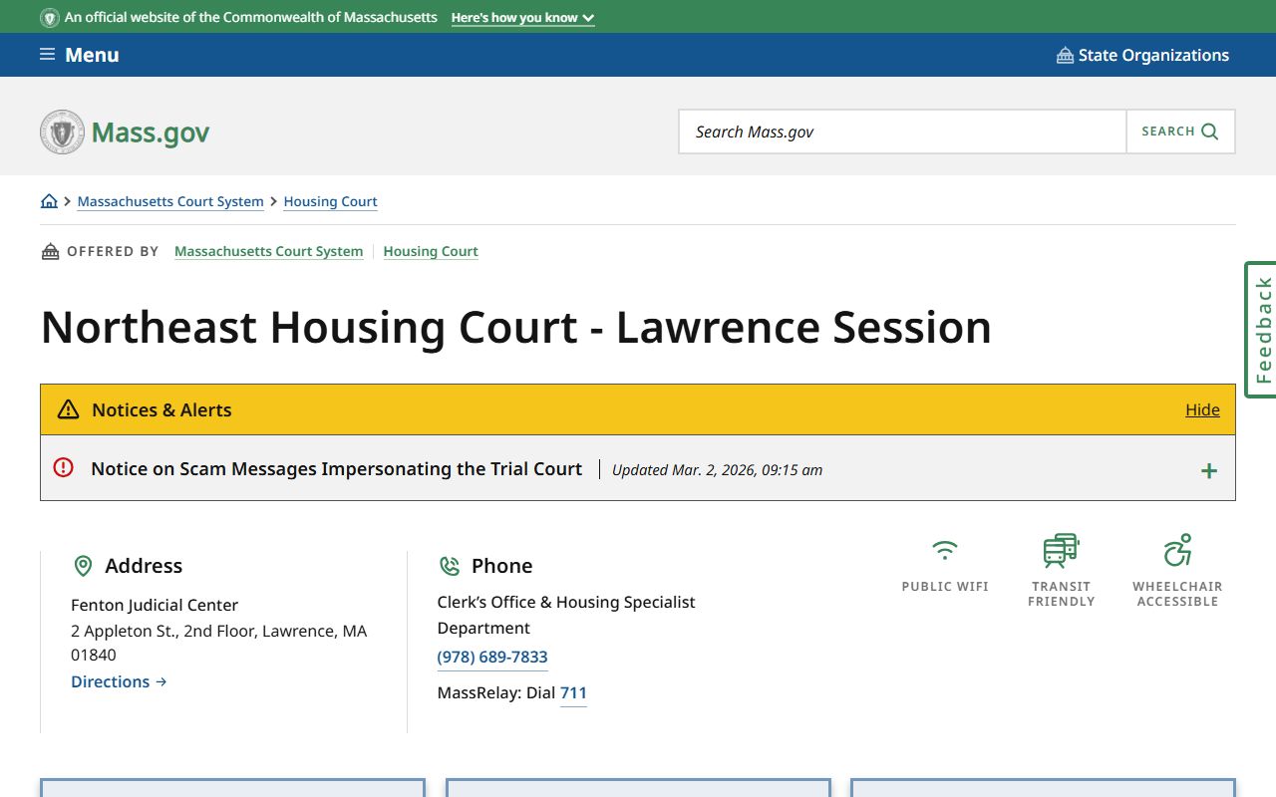Open State Organizations menu
Image resolution: width=1276 pixels, height=797 pixels.
[1142, 55]
